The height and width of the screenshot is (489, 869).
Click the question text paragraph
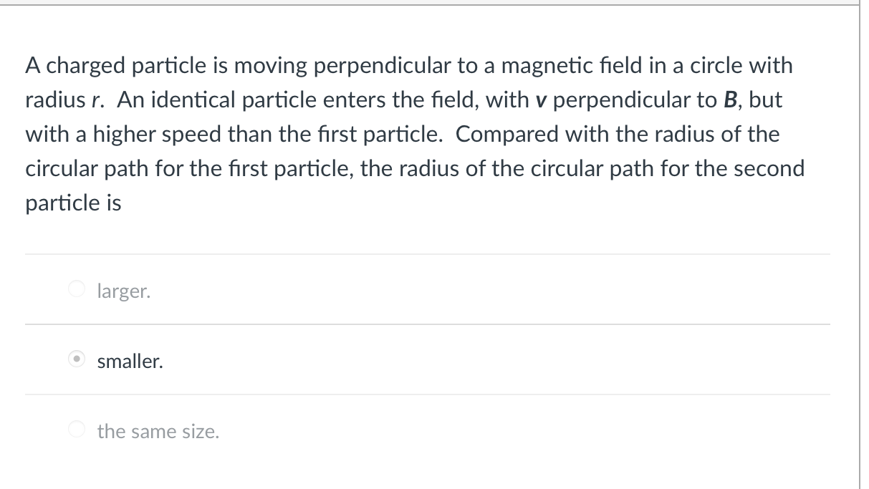click(x=416, y=133)
